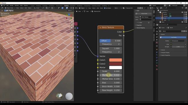Click the blue Use Nodes button in World

click(173, 37)
